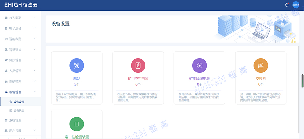Click the 交换机 card description text
Image resolution: width=304 pixels, height=139 pixels.
click(261, 97)
